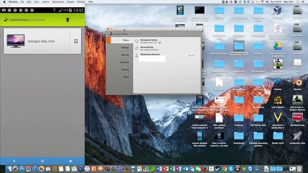This screenshot has width=308, height=173.
Task: Open Launchpad rocket icon in the Dock
Action: [15, 169]
